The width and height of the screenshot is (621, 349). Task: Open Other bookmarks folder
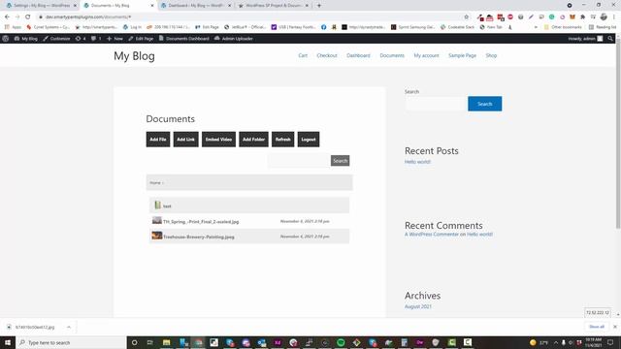coord(563,27)
